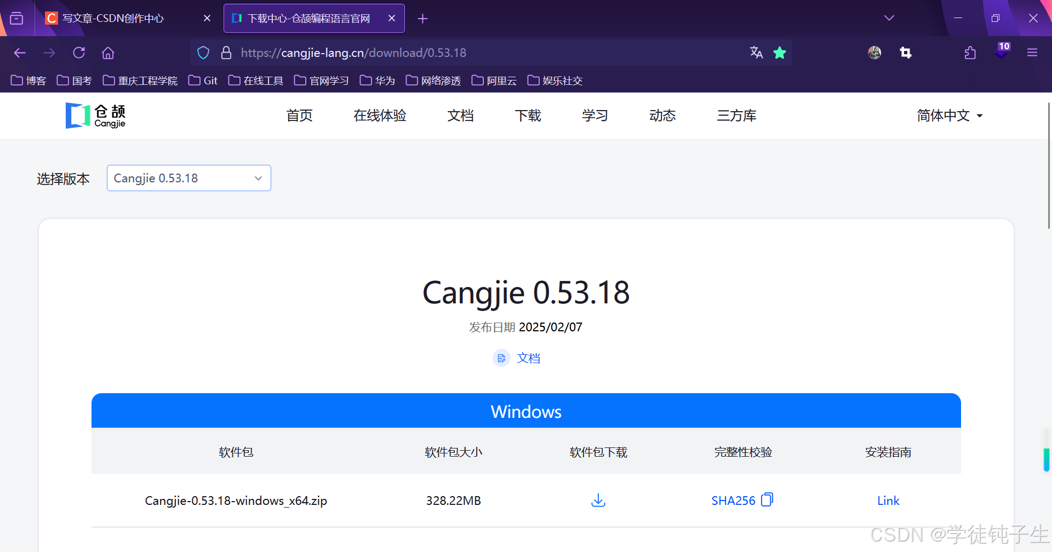The width and height of the screenshot is (1052, 552).
Task: Click the 安装指南 column header
Action: point(888,452)
